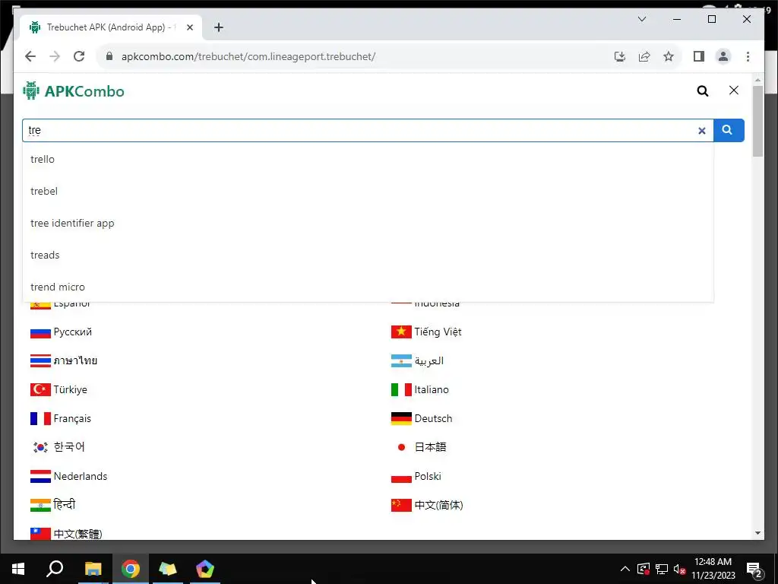Click the address bar URL
The image size is (778, 584).
248,56
